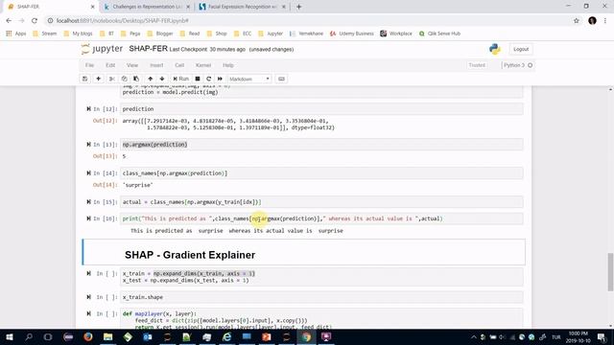This screenshot has height=345, width=614.
Task: Move selected cell up arrow
Action: click(x=150, y=79)
